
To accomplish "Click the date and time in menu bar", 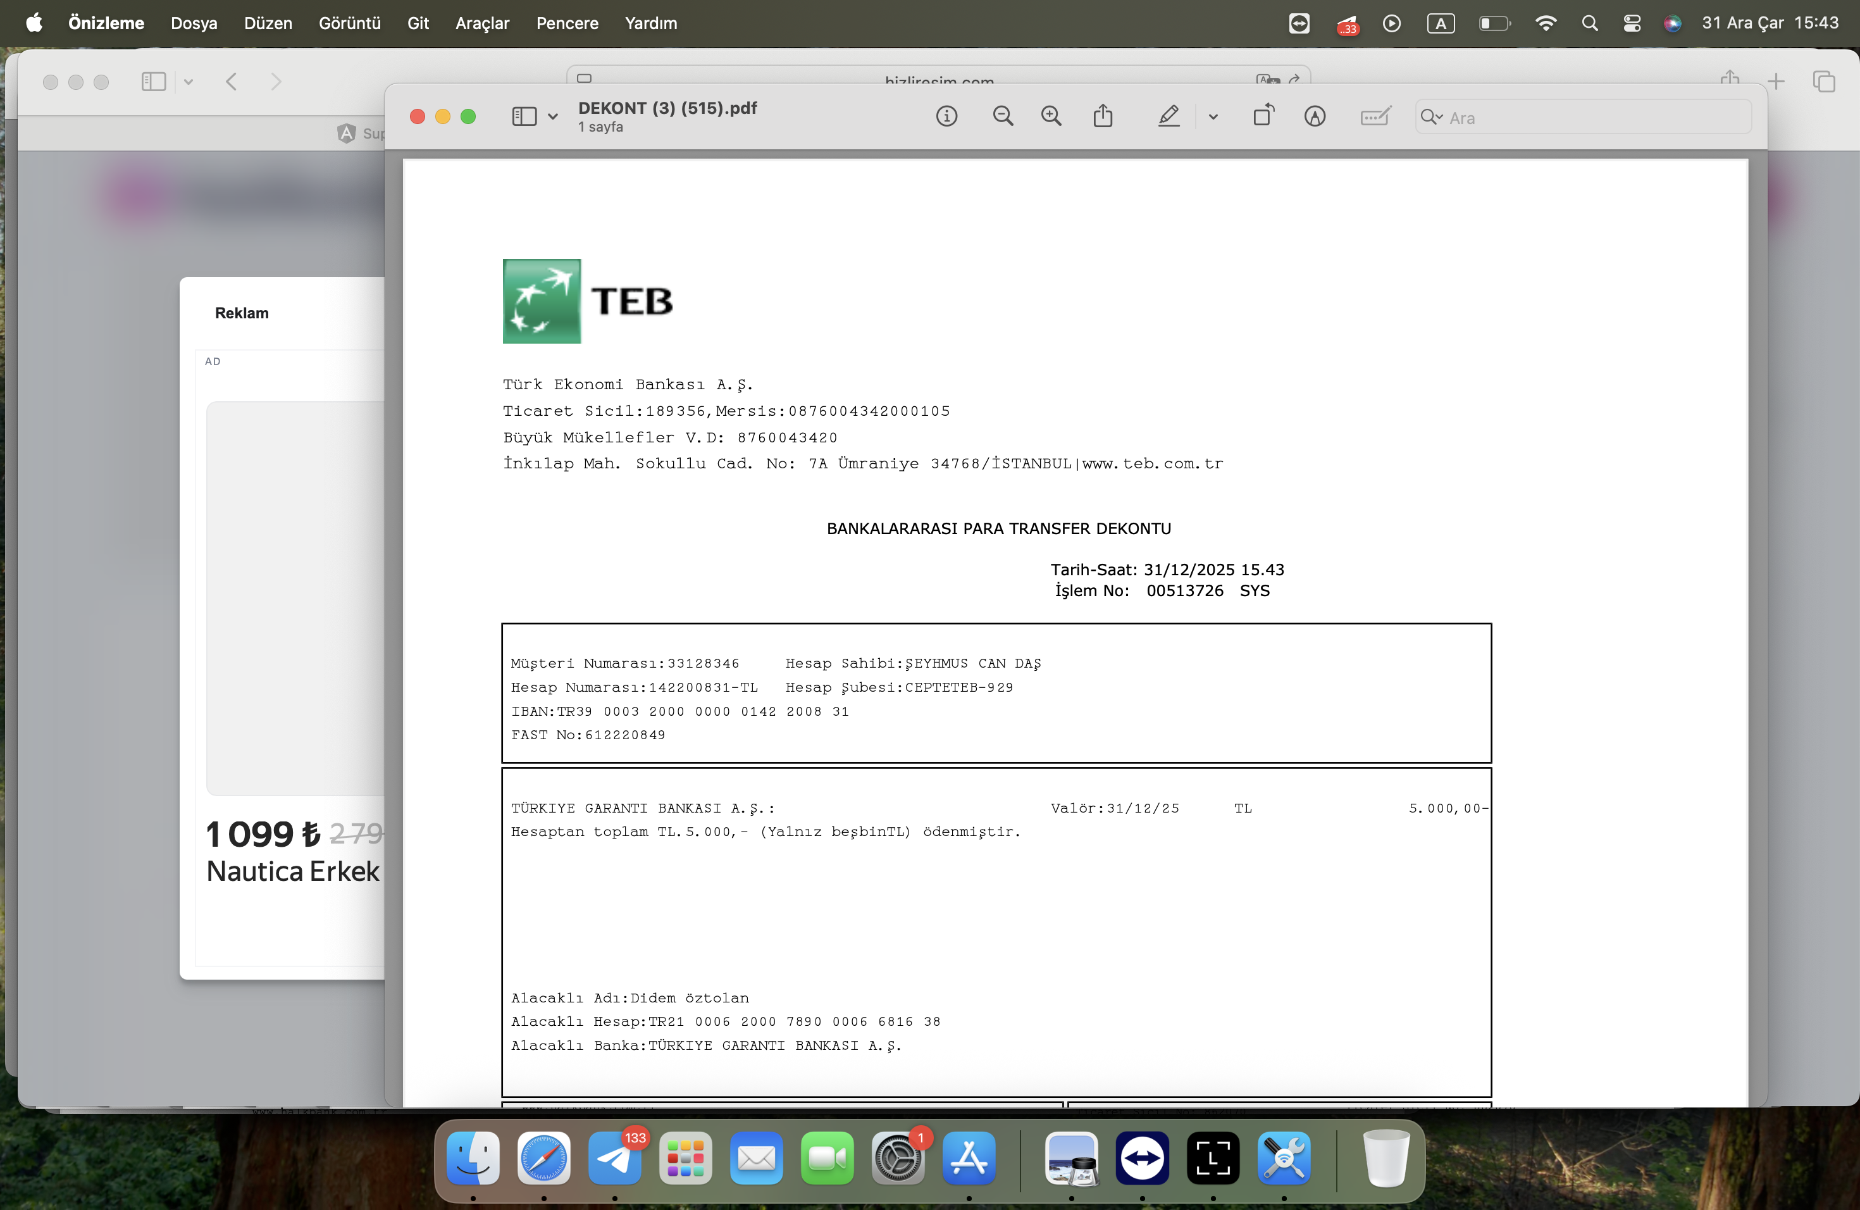I will (1770, 23).
